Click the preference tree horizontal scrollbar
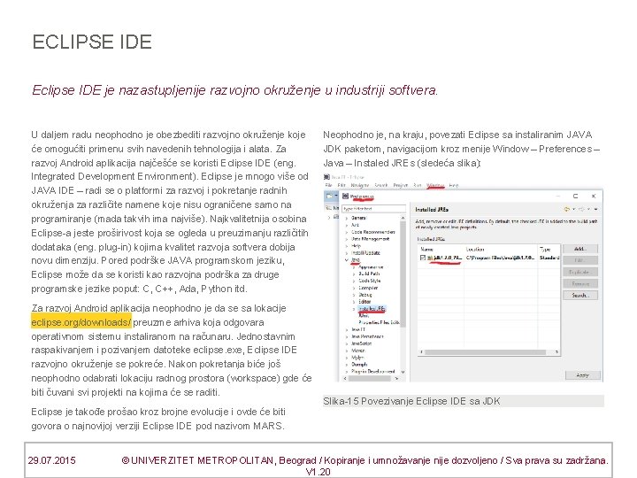 371,379
